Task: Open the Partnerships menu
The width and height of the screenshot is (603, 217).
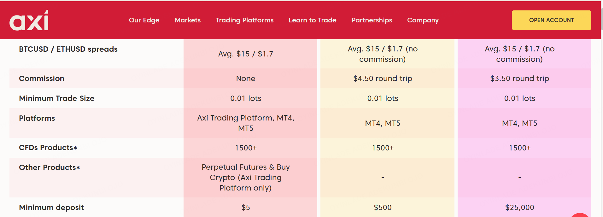Action: (372, 20)
